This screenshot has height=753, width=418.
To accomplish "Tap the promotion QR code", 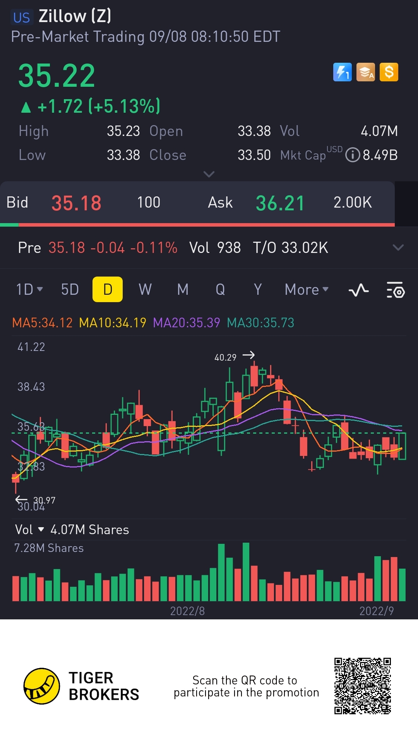I will (363, 686).
